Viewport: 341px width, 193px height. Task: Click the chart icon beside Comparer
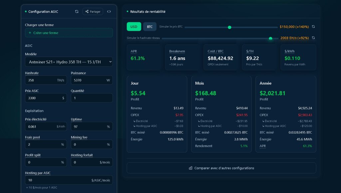[190, 168]
